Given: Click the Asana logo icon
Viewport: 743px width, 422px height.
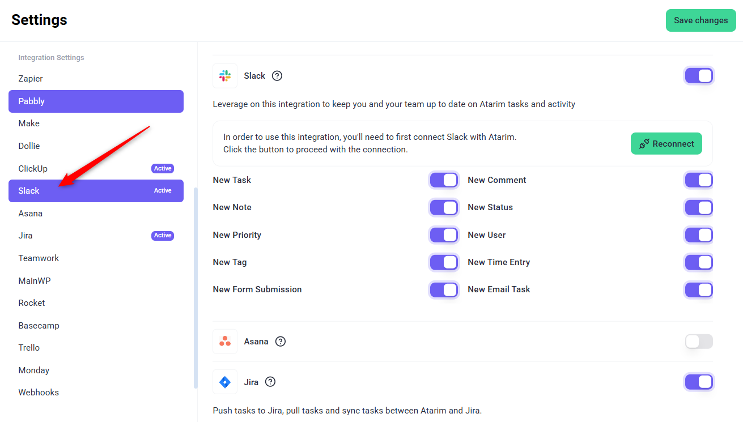Looking at the screenshot, I should tap(225, 342).
